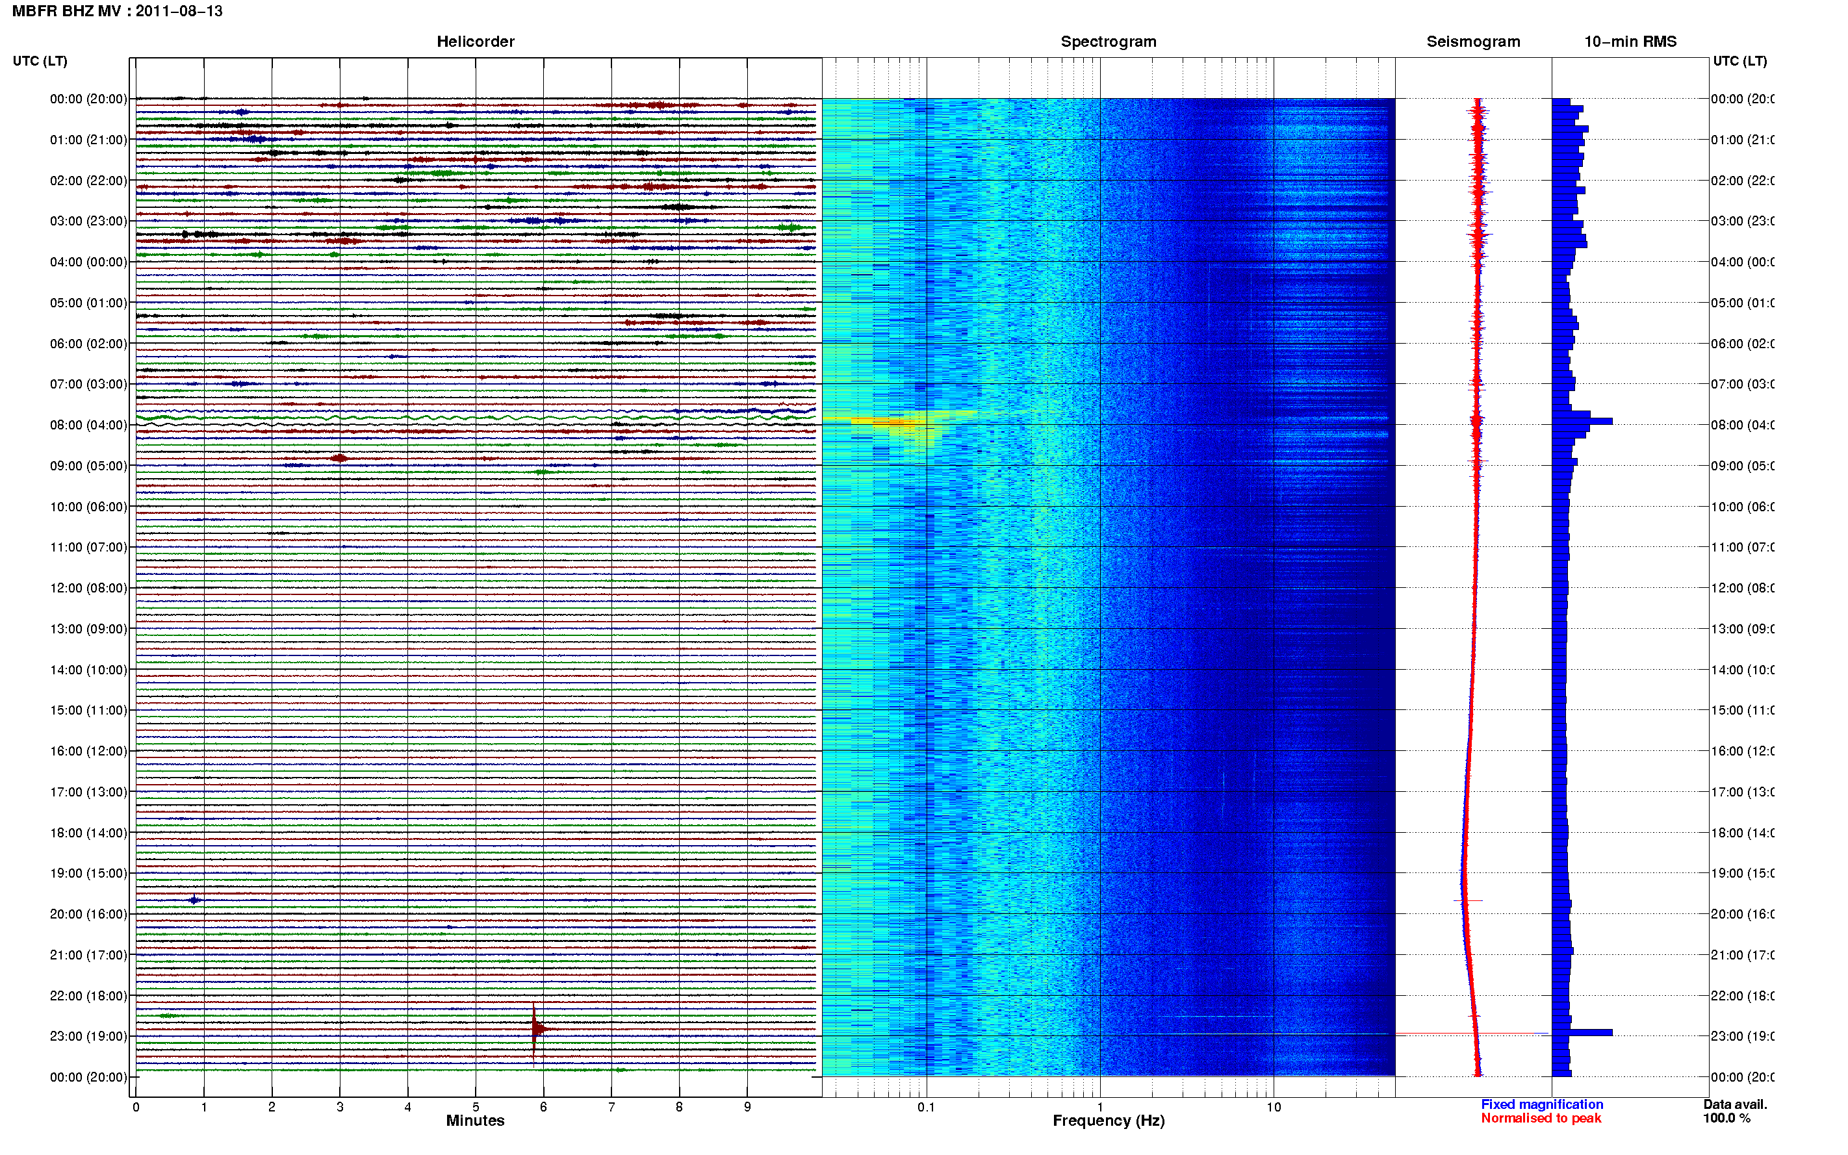1848x1155 pixels.
Task: Select the 'Spectrogram' panel heading
Action: click(1109, 42)
